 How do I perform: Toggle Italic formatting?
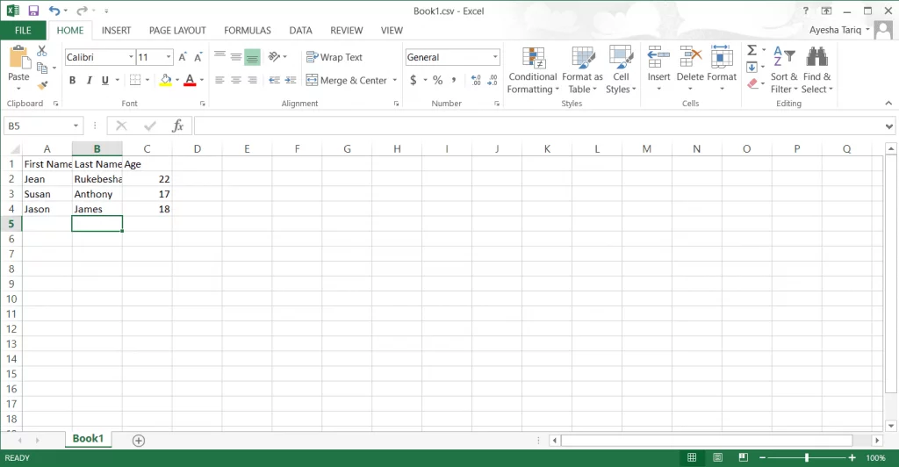tap(89, 80)
